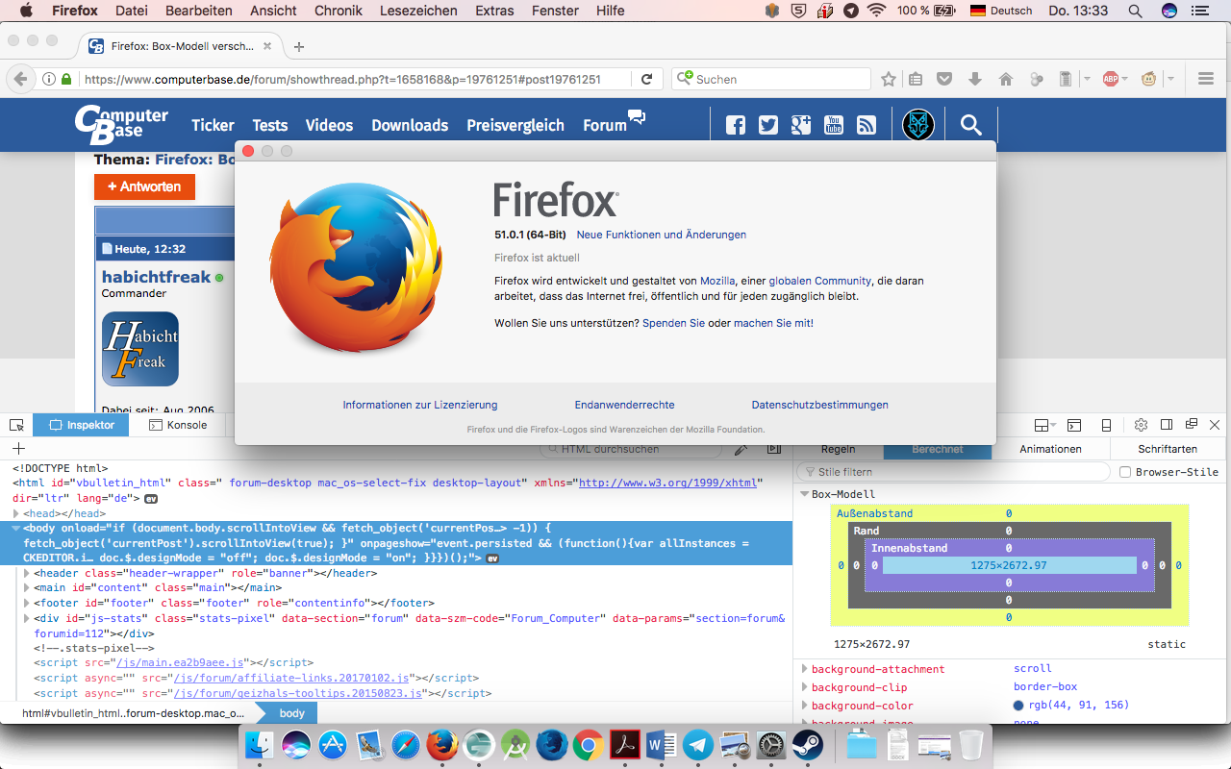The height and width of the screenshot is (769, 1231).
Task: Close the developer tools panel
Action: click(1215, 425)
